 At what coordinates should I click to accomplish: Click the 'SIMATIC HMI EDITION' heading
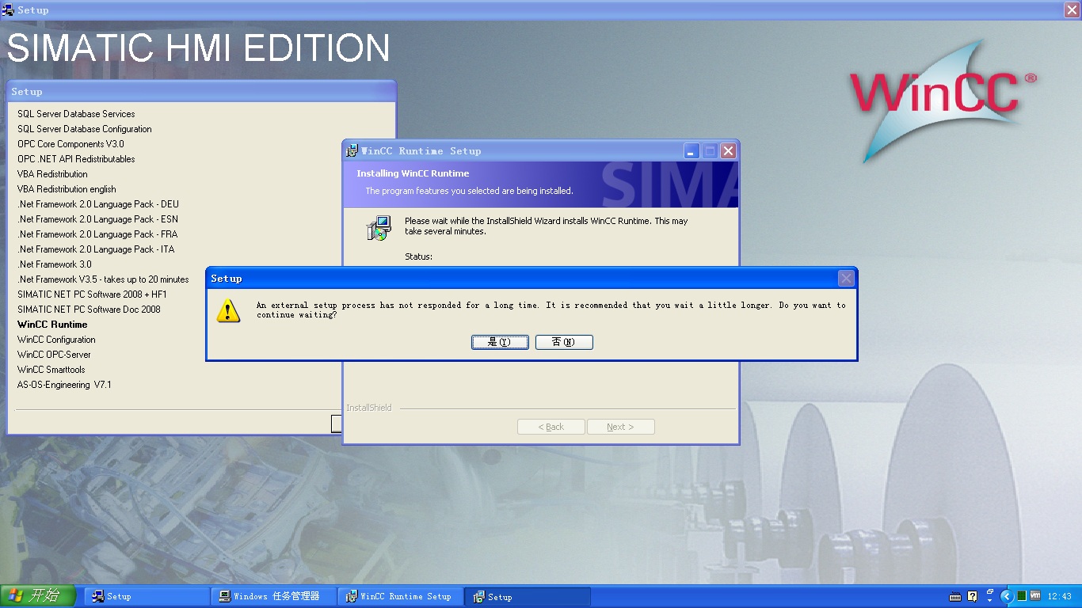point(198,48)
